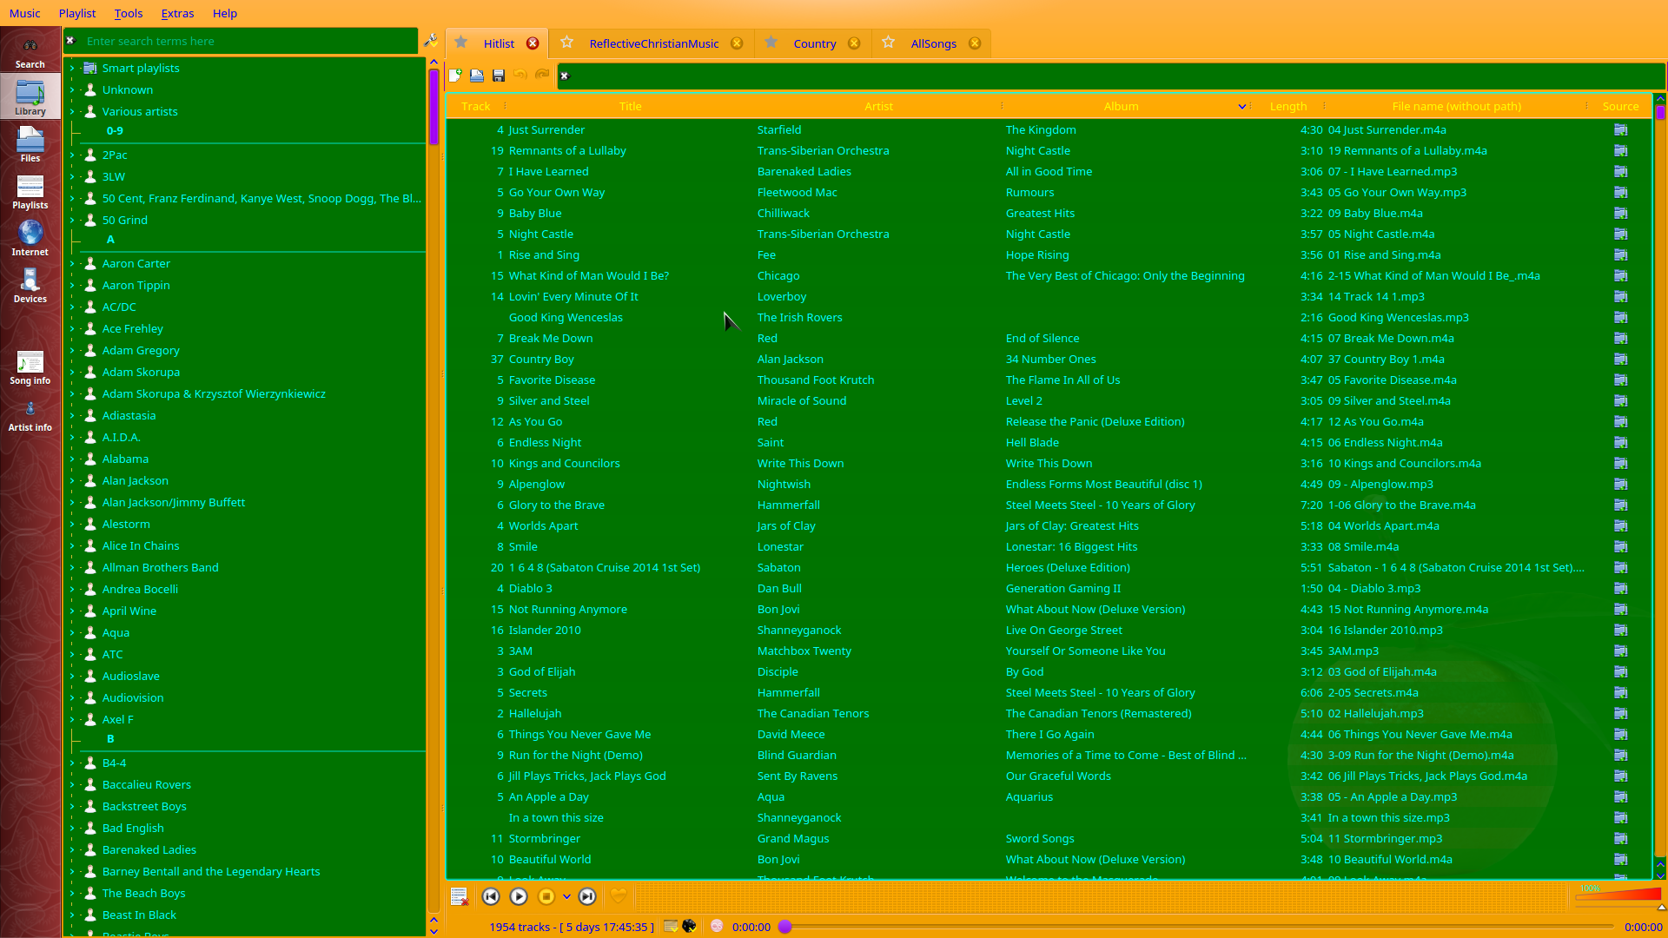This screenshot has width=1668, height=938.
Task: Sort by Track column header
Action: (x=475, y=106)
